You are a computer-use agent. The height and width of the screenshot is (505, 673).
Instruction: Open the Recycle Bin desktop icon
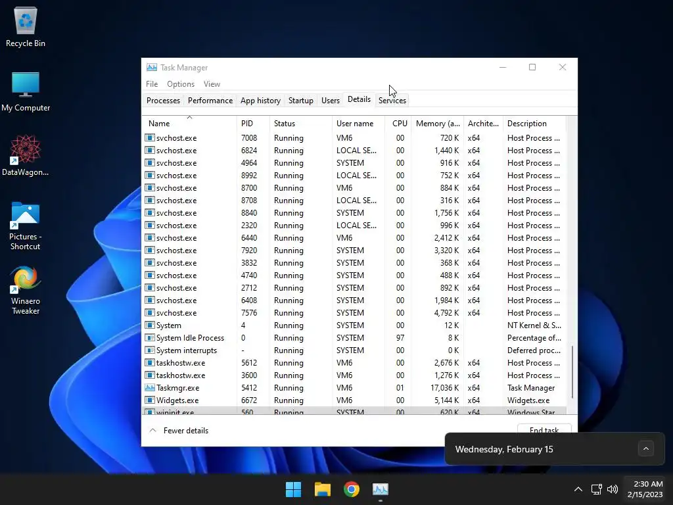click(26, 26)
